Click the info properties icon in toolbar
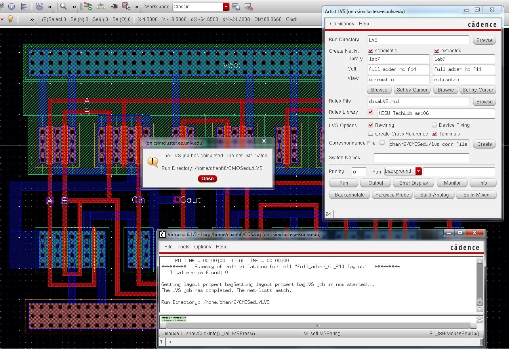Image resolution: width=509 pixels, height=349 pixels. point(11,7)
